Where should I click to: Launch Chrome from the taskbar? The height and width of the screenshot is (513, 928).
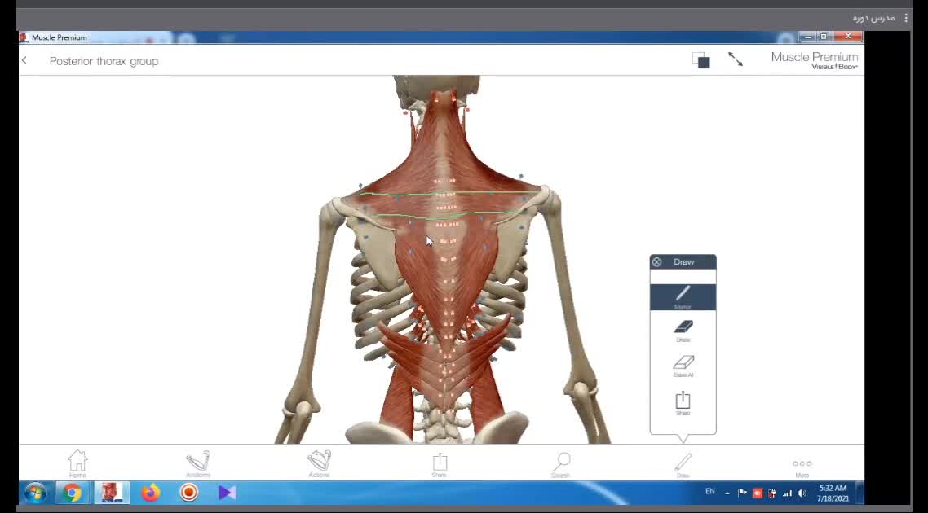[x=73, y=493]
